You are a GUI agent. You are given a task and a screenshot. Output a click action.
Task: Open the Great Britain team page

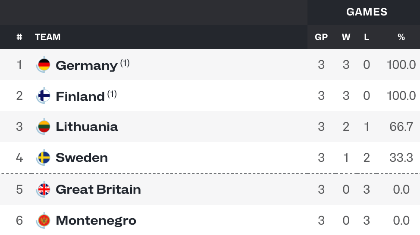98,189
